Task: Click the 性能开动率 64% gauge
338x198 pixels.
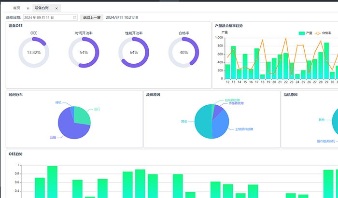Action: (x=134, y=52)
